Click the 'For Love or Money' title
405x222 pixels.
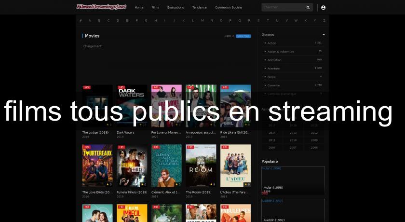coord(166,132)
